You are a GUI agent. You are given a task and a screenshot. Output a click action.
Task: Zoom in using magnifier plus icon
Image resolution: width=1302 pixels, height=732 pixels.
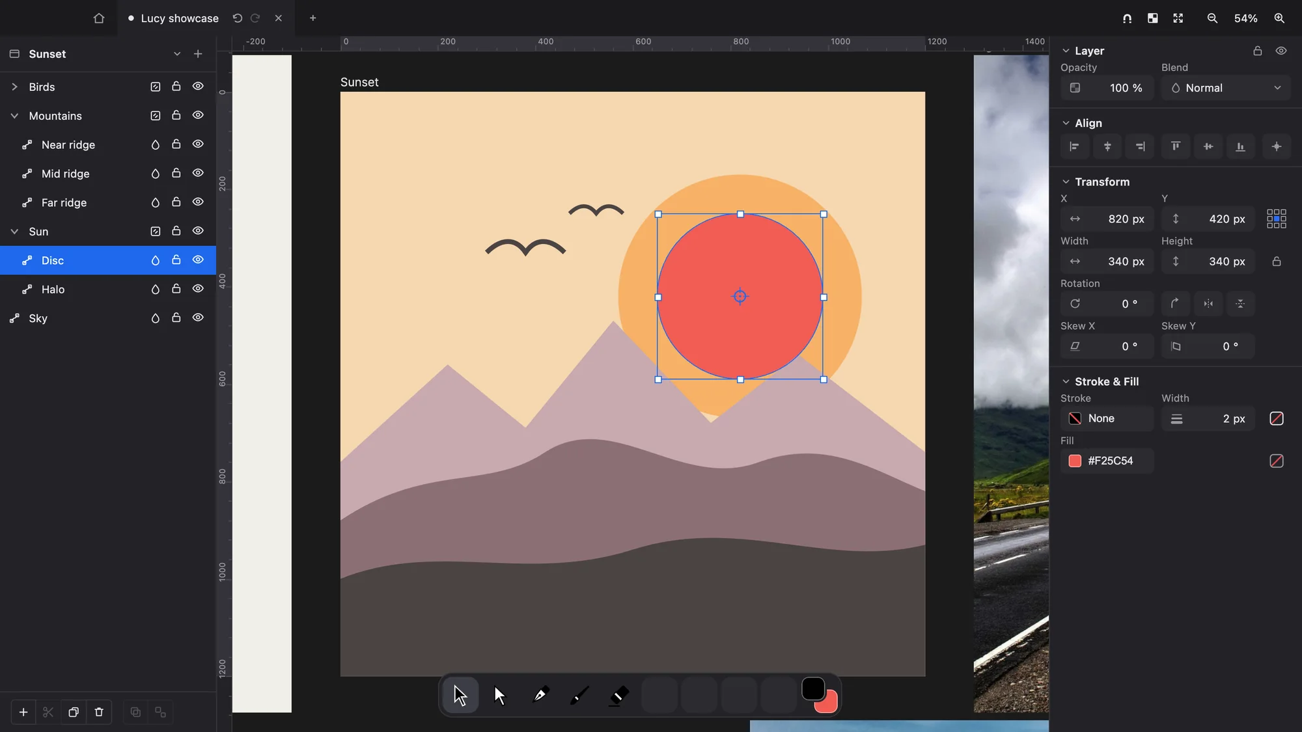(x=1279, y=18)
